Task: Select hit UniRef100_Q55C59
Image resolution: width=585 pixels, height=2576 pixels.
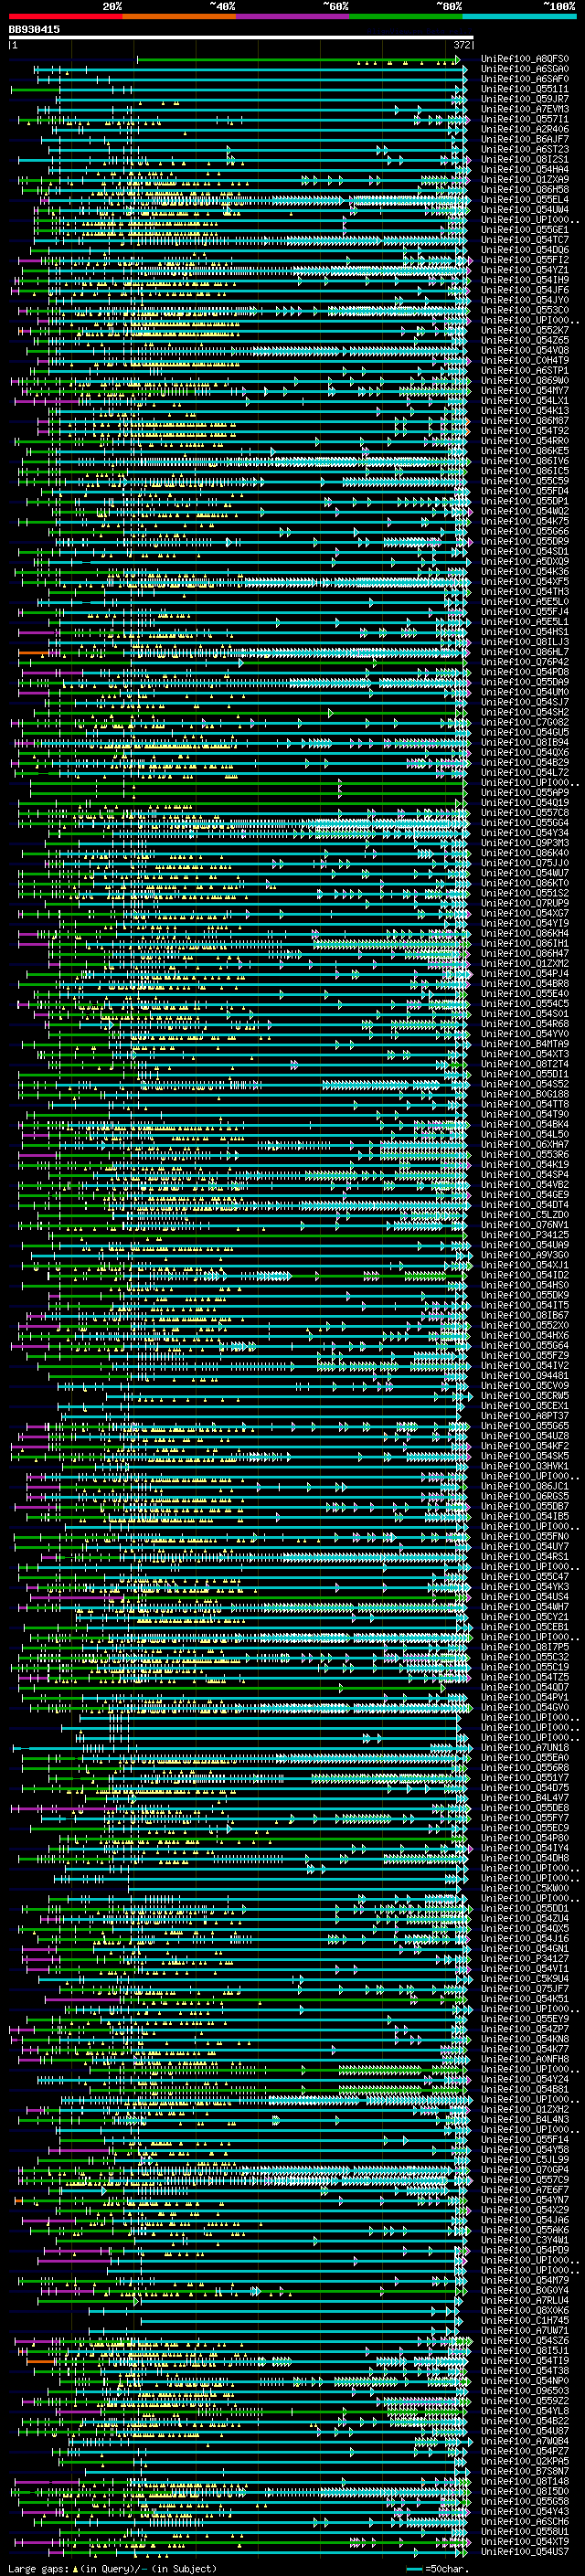Action: [x=524, y=481]
